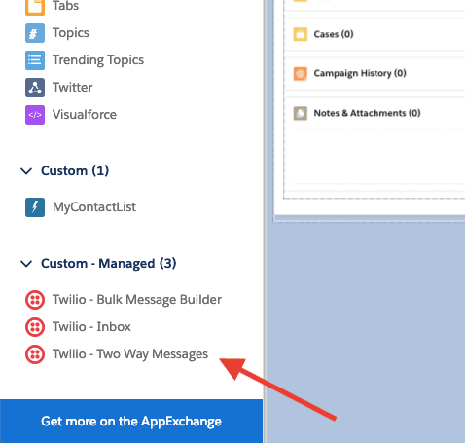The image size is (465, 443).
Task: Select the Tabs component label
Action: pyautogui.click(x=65, y=6)
